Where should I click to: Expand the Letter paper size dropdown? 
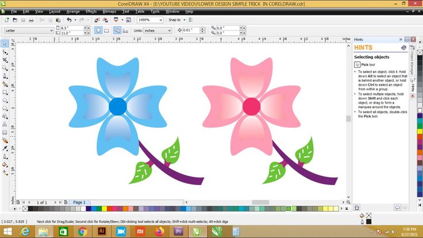(x=51, y=30)
